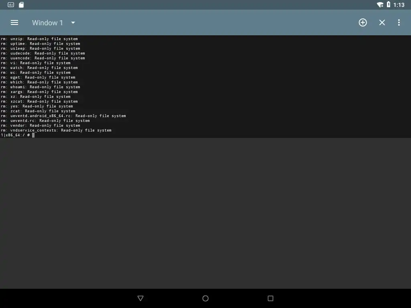This screenshot has height=308, width=411.
Task: Click the rm uuencode error line
Action: 43,58
